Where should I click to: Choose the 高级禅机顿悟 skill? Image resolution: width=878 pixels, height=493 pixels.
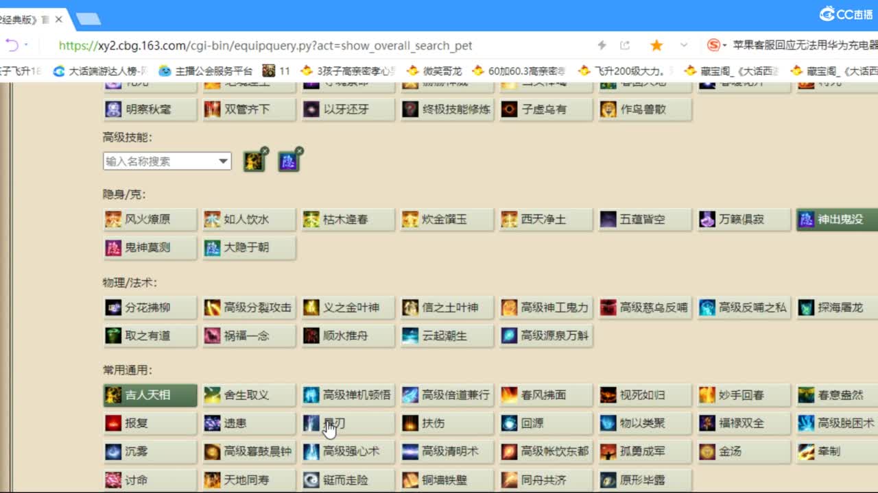(348, 395)
